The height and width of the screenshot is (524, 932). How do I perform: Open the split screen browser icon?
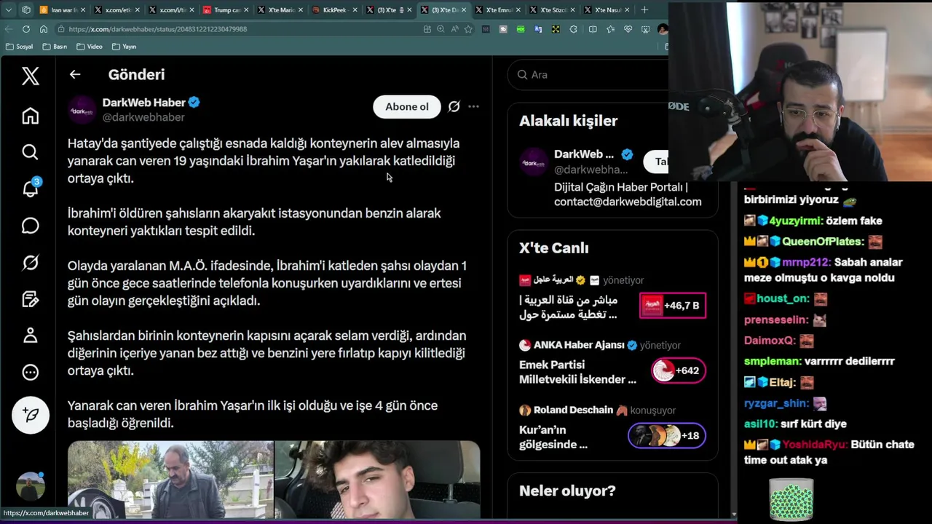(x=592, y=29)
